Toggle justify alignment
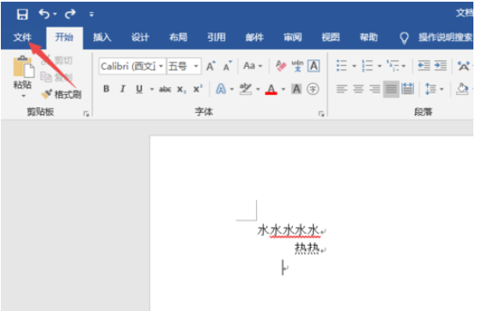The height and width of the screenshot is (311, 488). [x=391, y=89]
